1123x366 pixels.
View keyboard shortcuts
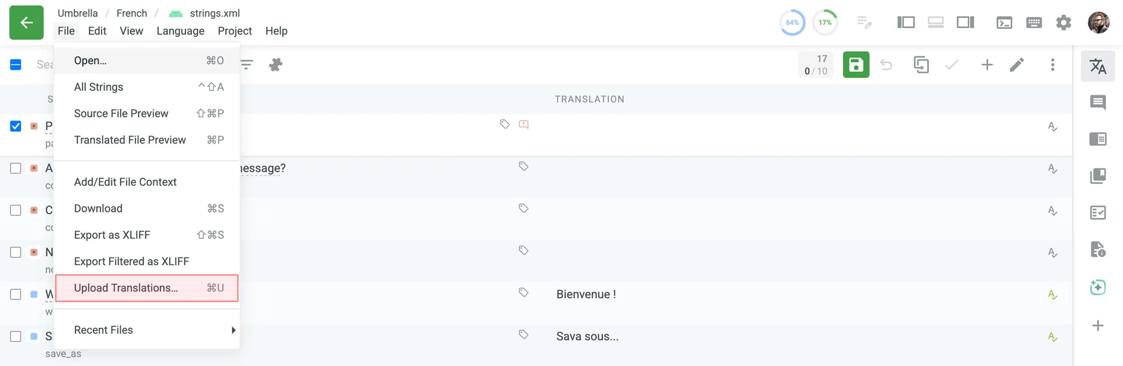pos(1034,22)
